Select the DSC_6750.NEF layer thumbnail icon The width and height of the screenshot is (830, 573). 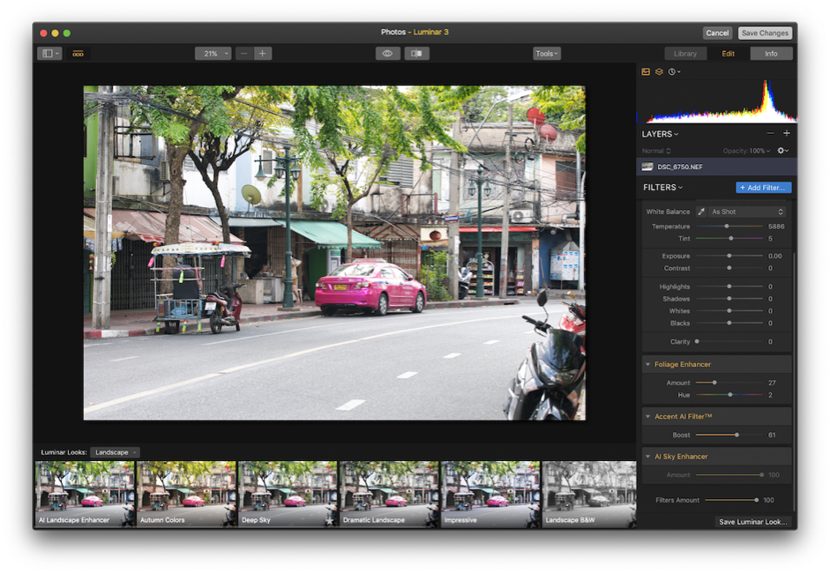click(x=647, y=167)
